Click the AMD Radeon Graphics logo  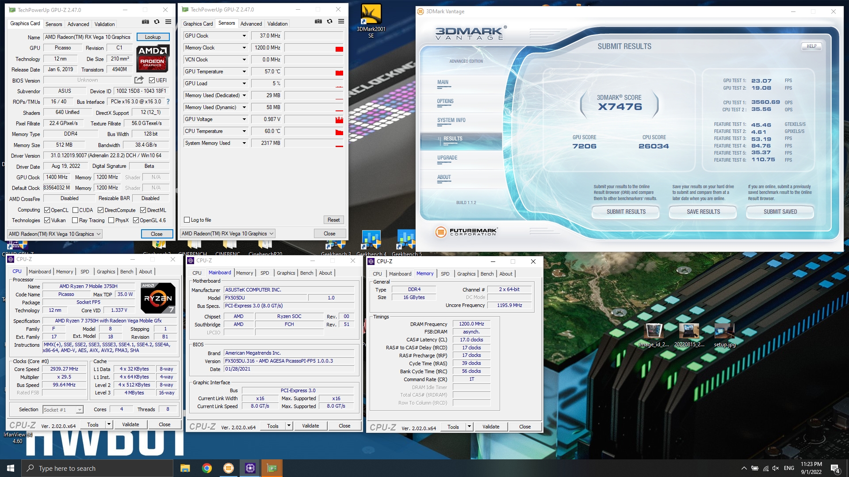(x=153, y=59)
